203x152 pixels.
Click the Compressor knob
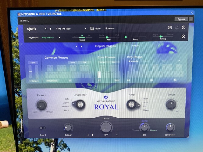coord(170,127)
